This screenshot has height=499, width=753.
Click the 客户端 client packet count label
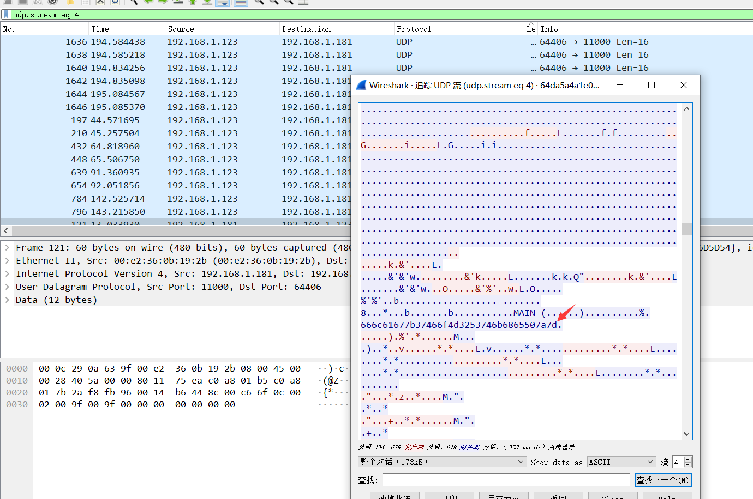pyautogui.click(x=414, y=447)
